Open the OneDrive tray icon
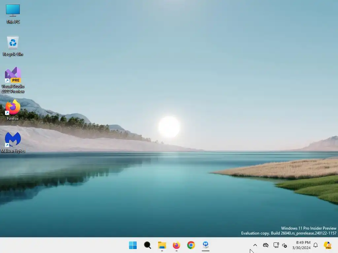 [x=266, y=245]
